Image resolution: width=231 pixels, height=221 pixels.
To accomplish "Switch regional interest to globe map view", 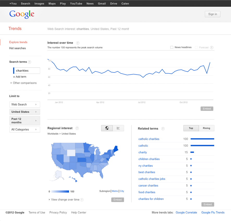I will [107, 128].
